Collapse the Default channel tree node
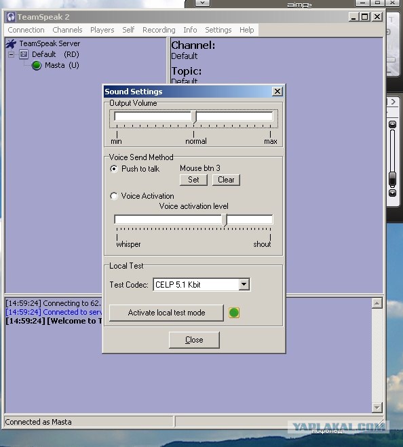 11,54
